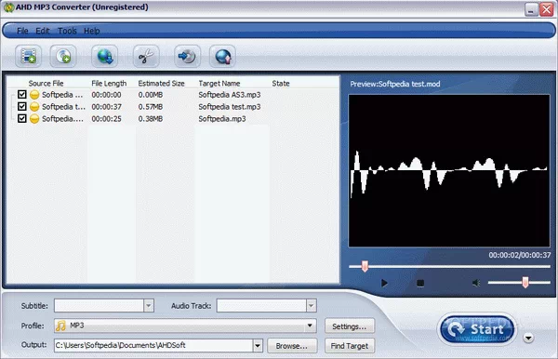Click file length 00:00:00
Viewport: 558px width, 359px height.
(x=106, y=95)
